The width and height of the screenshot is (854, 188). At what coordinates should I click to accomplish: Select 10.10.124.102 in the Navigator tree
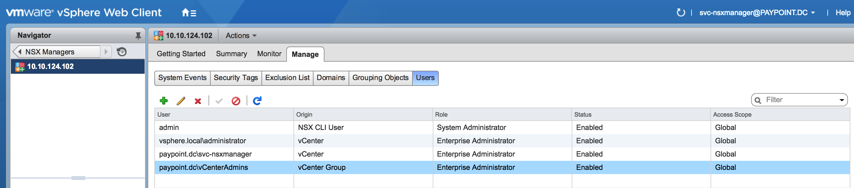(x=51, y=66)
